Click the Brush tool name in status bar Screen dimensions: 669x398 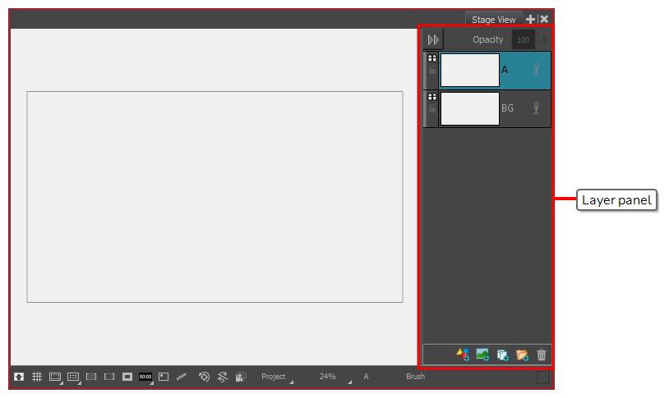click(415, 377)
